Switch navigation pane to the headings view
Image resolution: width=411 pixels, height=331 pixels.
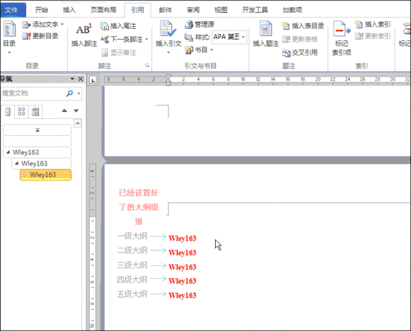(8, 111)
